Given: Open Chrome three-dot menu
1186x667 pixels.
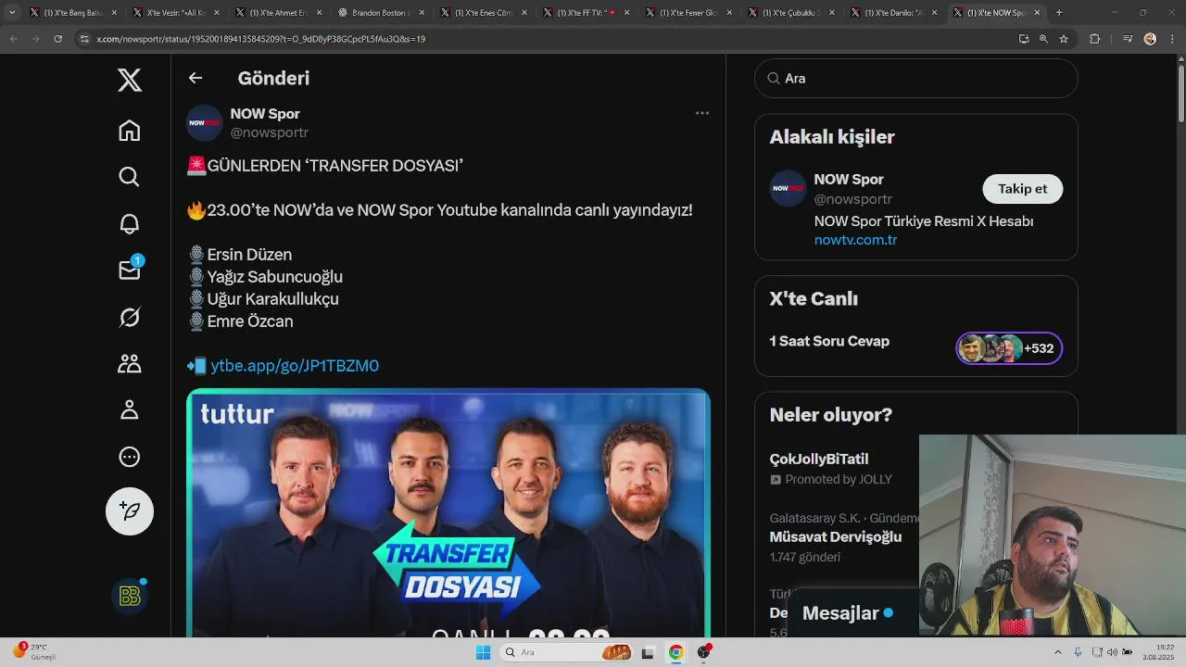Looking at the screenshot, I should pyautogui.click(x=1172, y=39).
